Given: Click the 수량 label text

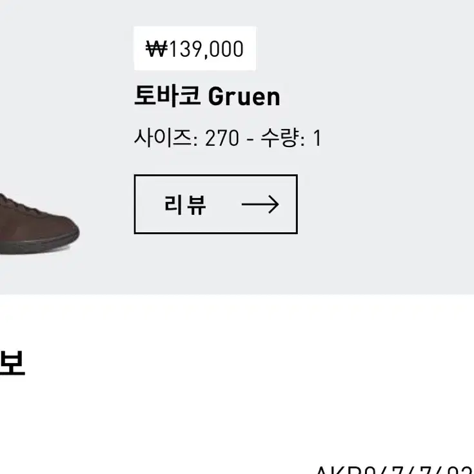Looking at the screenshot, I should tap(280, 138).
